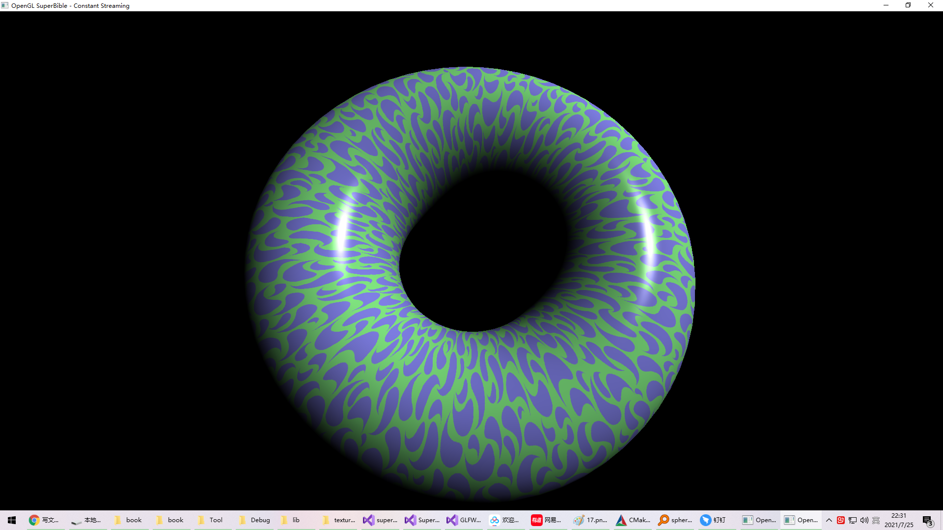The image size is (943, 530).
Task: Expand hidden system tray icons
Action: pos(829,520)
